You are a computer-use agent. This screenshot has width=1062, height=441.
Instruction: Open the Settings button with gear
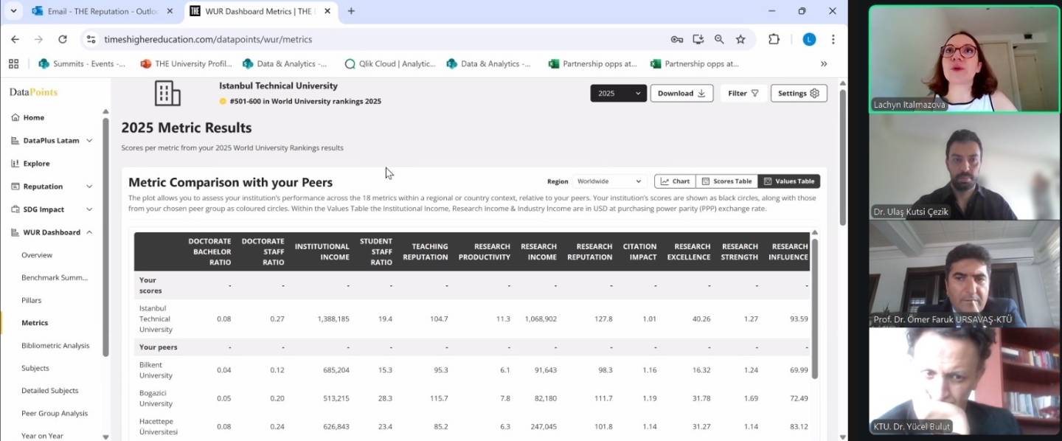(x=798, y=94)
